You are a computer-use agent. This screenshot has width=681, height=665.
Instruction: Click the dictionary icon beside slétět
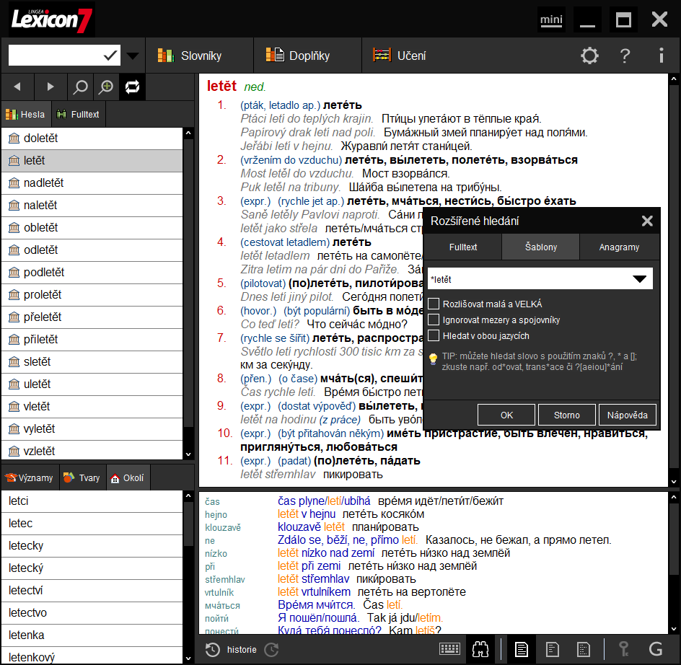pos(14,361)
